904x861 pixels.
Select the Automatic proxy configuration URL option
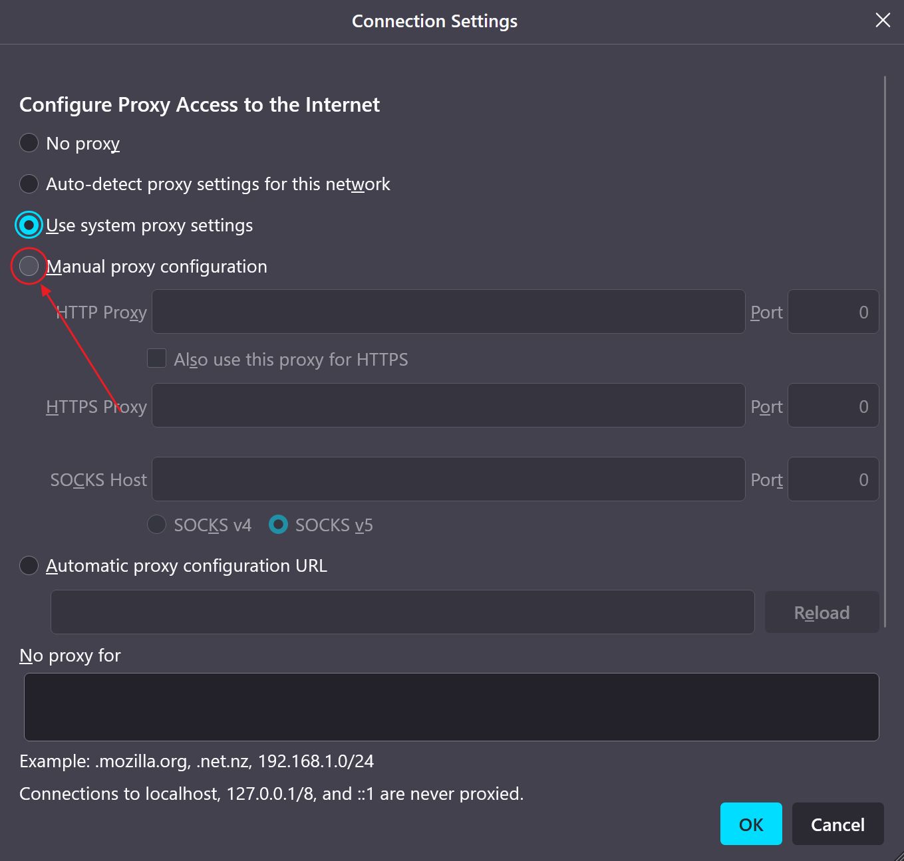click(x=29, y=565)
